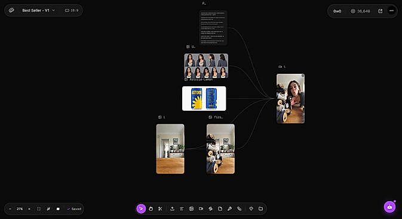Click the 27% zoom level value
This screenshot has height=219, width=402.
click(x=20, y=209)
